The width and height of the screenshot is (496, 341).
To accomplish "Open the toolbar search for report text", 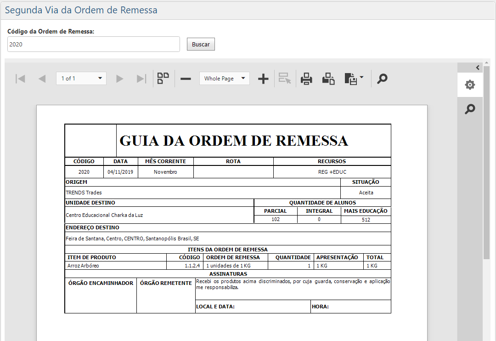I will click(x=382, y=78).
